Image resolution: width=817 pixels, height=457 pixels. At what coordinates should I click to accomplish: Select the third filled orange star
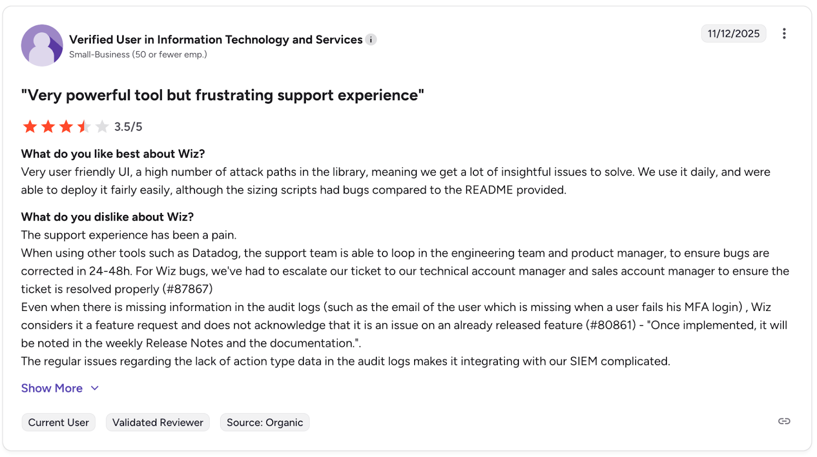pos(66,126)
